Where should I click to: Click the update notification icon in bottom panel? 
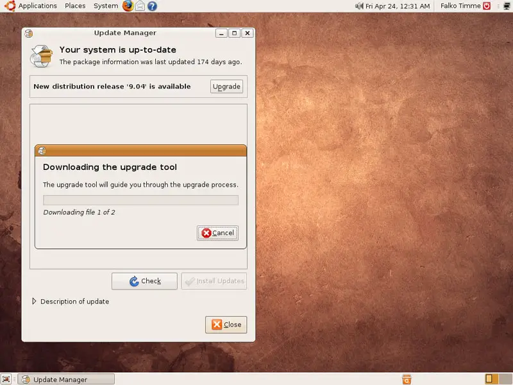[407, 379]
